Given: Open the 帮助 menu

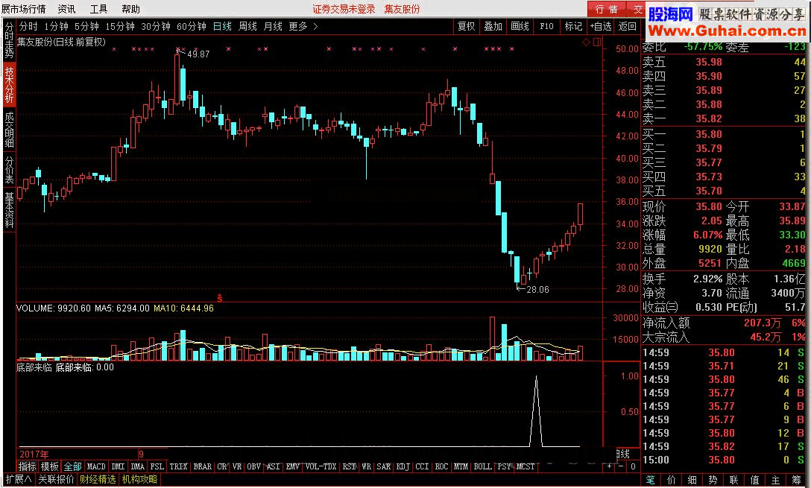Looking at the screenshot, I should (130, 9).
